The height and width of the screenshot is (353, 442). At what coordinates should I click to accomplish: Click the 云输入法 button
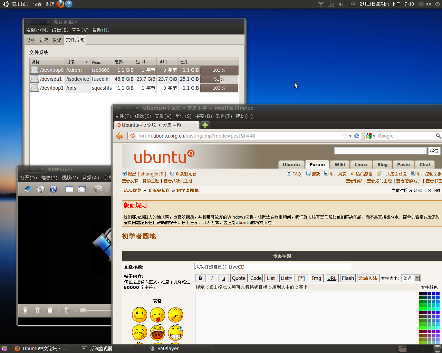click(x=368, y=278)
